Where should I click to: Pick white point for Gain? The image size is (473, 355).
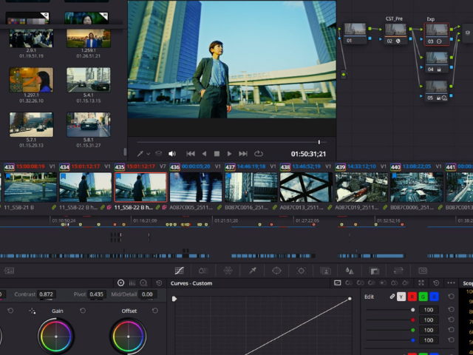click(x=33, y=311)
